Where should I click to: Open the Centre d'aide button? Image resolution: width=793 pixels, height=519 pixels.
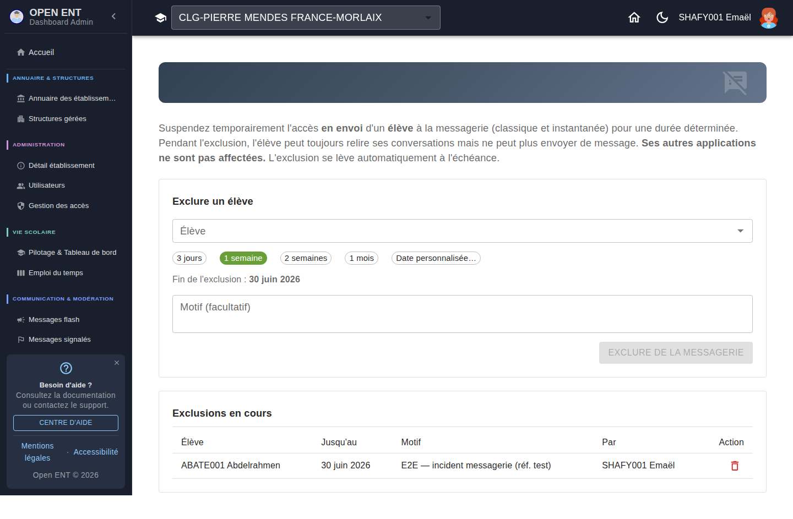[66, 423]
